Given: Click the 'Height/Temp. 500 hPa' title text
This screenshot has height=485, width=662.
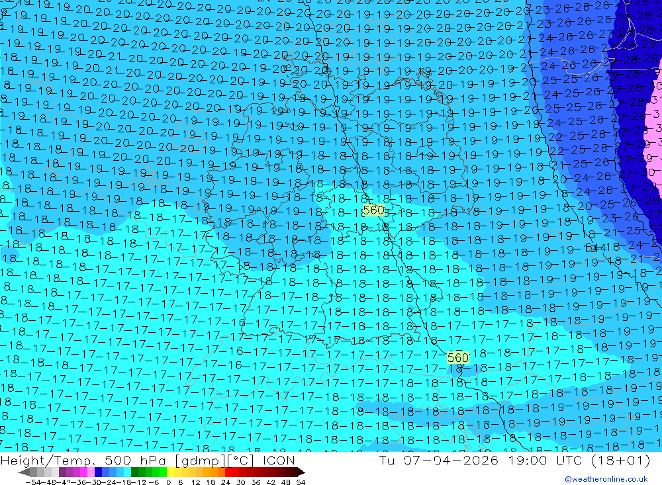Looking at the screenshot, I should [84, 460].
